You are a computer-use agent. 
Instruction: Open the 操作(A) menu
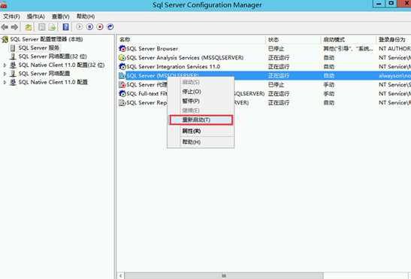[35, 17]
